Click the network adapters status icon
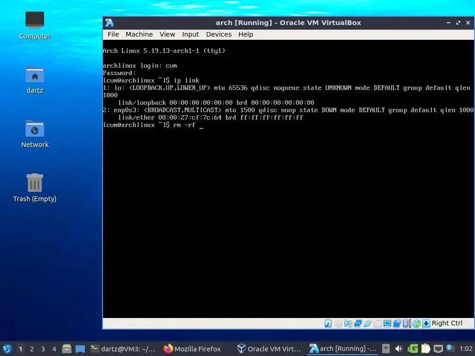The width and height of the screenshot is (475, 356). click(x=358, y=323)
